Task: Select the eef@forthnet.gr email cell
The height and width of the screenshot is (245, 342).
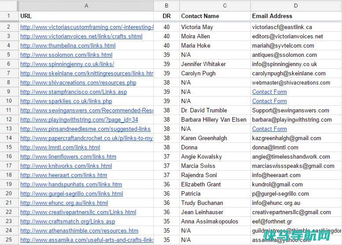Action: 296,222
